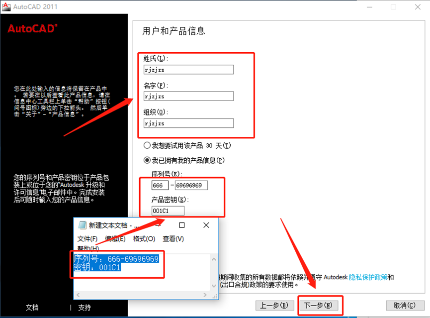
Task: Open the 编辑(E) menu in Notepad
Action: pyautogui.click(x=115, y=239)
